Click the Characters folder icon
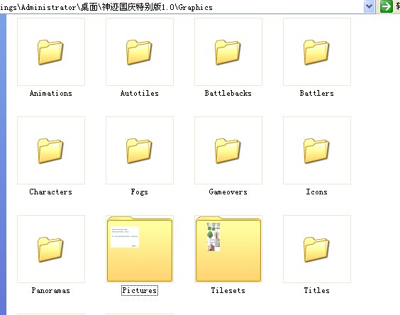Viewport: 400px width, 315px height. 50,150
